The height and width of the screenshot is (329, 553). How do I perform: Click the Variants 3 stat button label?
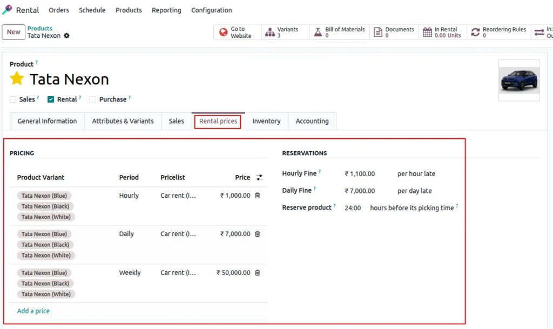click(x=287, y=32)
